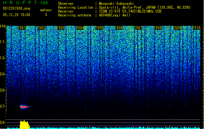Click the 1.1 frequency axis label
204x129 pixels.
(x=3, y=42)
